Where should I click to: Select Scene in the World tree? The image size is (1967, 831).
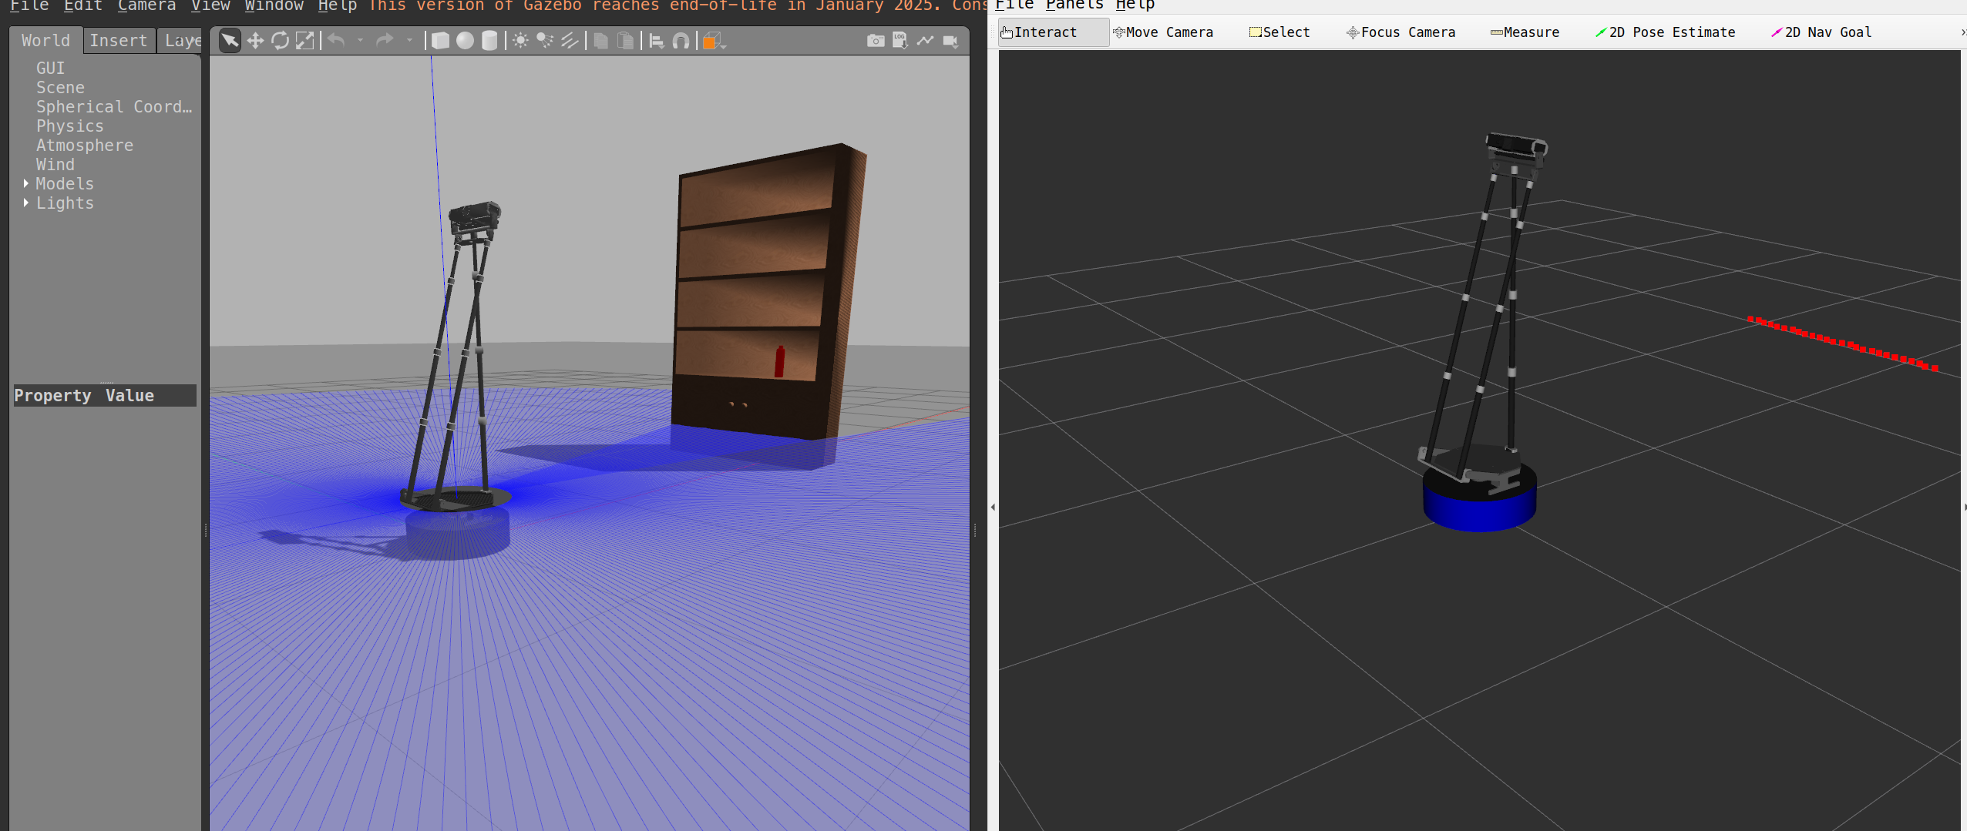(60, 87)
